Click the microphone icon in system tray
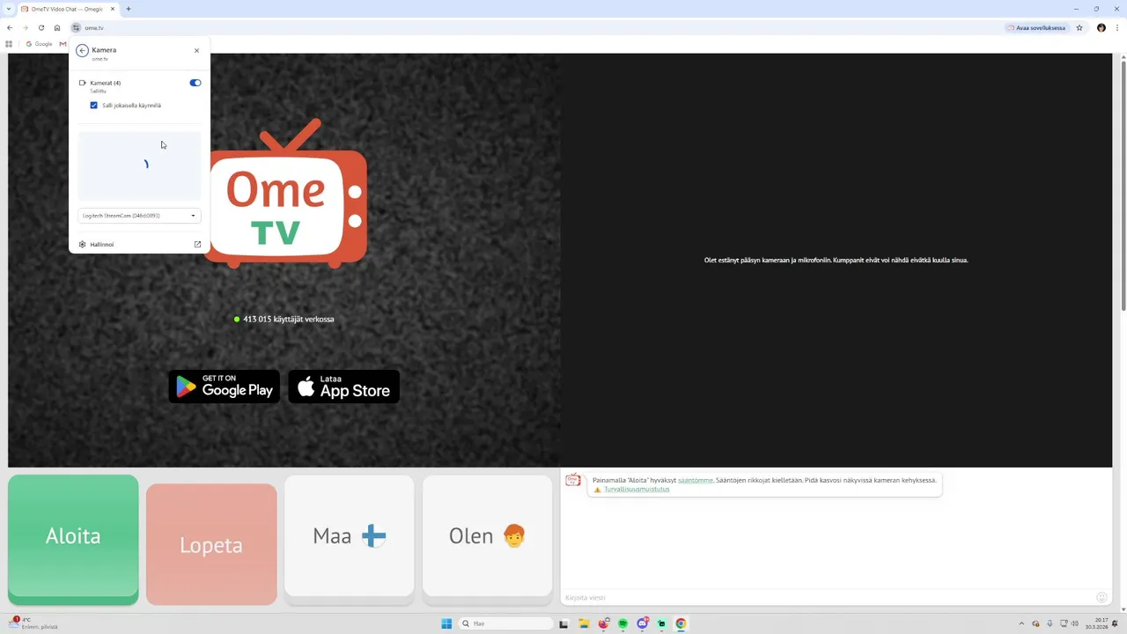Viewport: 1127px width, 634px height. 1050,623
